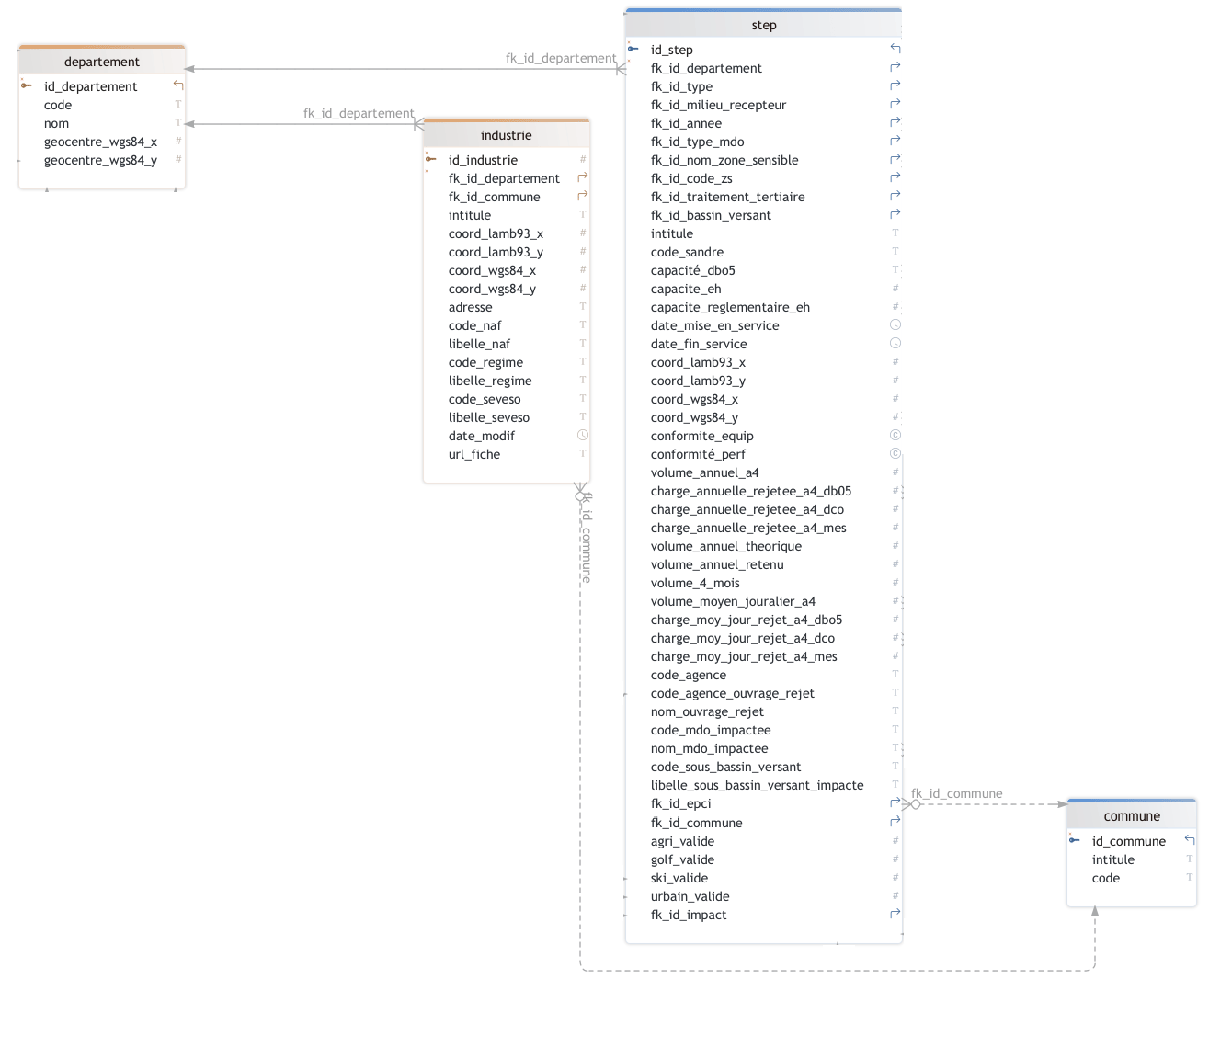Select the fk_id_commune label near commune table

[x=956, y=793]
